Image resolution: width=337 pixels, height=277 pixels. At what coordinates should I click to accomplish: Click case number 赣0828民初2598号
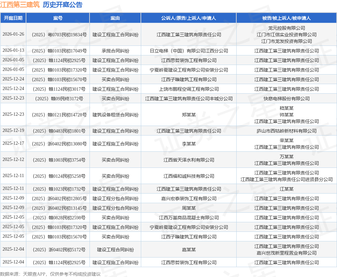[x=59, y=218]
